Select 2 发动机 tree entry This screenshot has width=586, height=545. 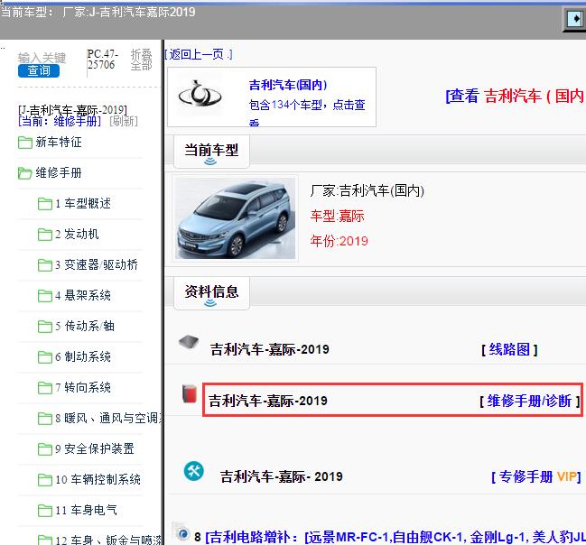click(x=77, y=234)
